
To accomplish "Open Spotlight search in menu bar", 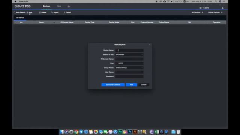I will (x=216, y=1).
